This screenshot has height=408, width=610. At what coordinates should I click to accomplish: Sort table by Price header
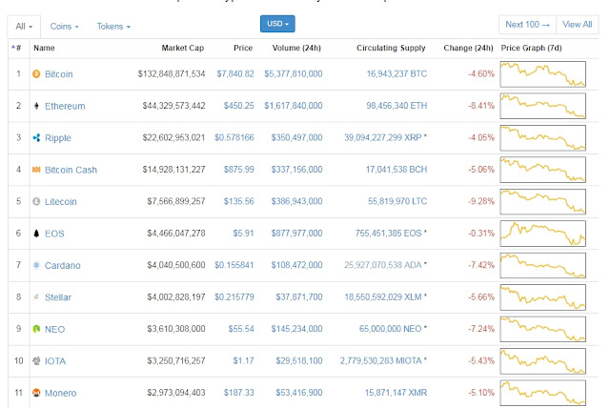243,48
